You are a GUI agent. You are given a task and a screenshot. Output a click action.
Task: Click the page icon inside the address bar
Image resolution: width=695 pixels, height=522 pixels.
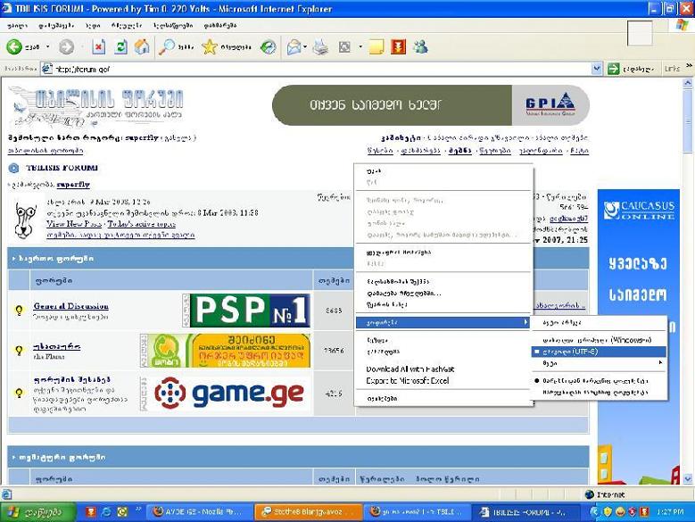47,69
